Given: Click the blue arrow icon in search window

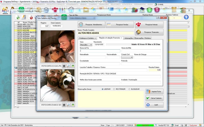Looking at the screenshot, I should [x=186, y=17].
